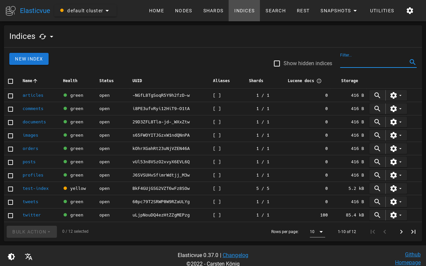Open the Changelog link
Image resolution: width=426 pixels, height=266 pixels.
235,255
